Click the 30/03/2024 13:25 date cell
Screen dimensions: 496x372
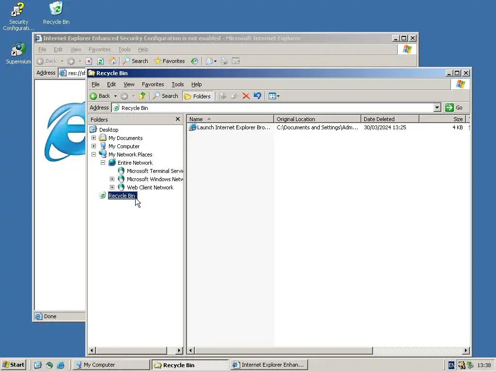click(x=385, y=127)
